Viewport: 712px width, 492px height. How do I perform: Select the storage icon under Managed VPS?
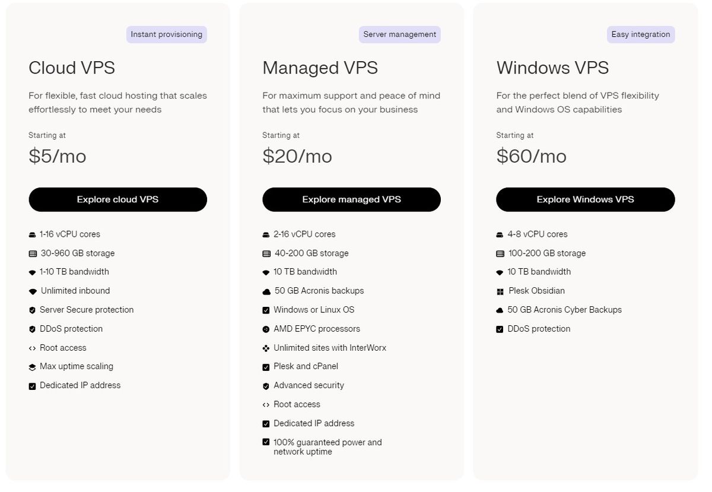266,253
